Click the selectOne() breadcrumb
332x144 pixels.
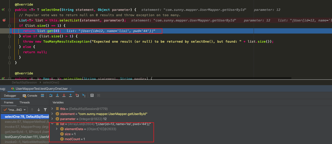point(51,82)
